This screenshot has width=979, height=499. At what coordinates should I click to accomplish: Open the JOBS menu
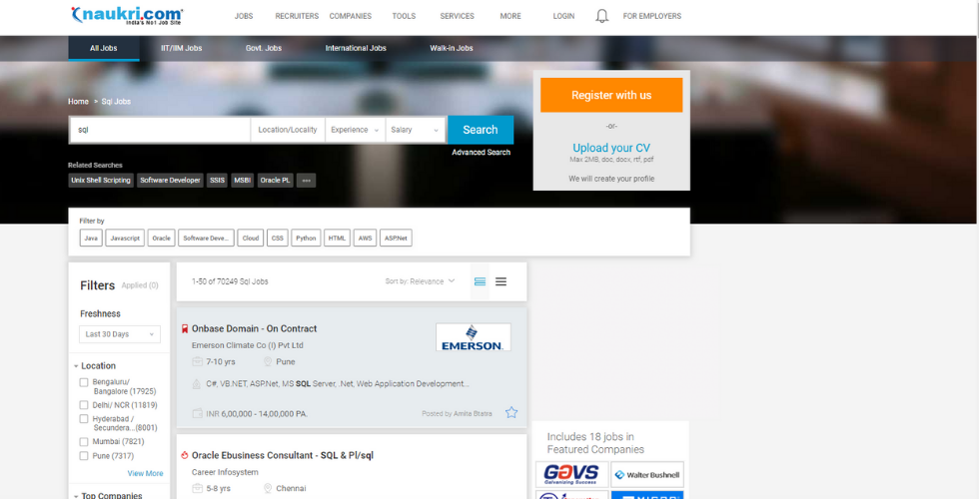pos(244,16)
